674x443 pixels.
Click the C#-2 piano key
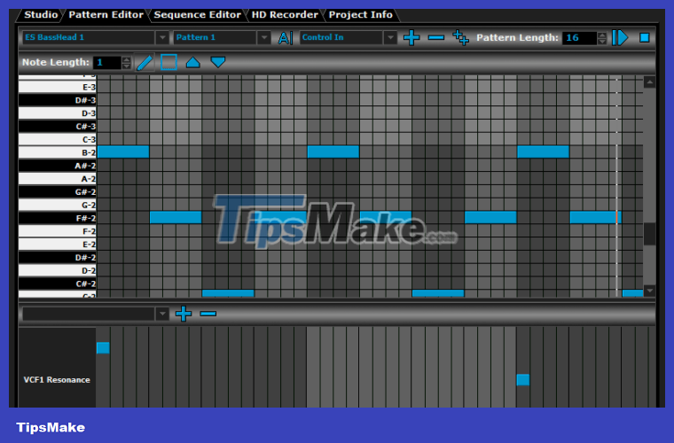pos(57,284)
